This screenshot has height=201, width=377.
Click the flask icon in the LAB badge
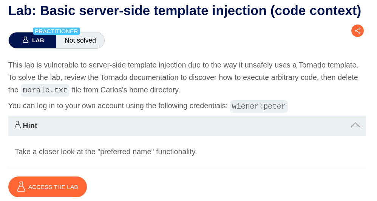coord(26,40)
